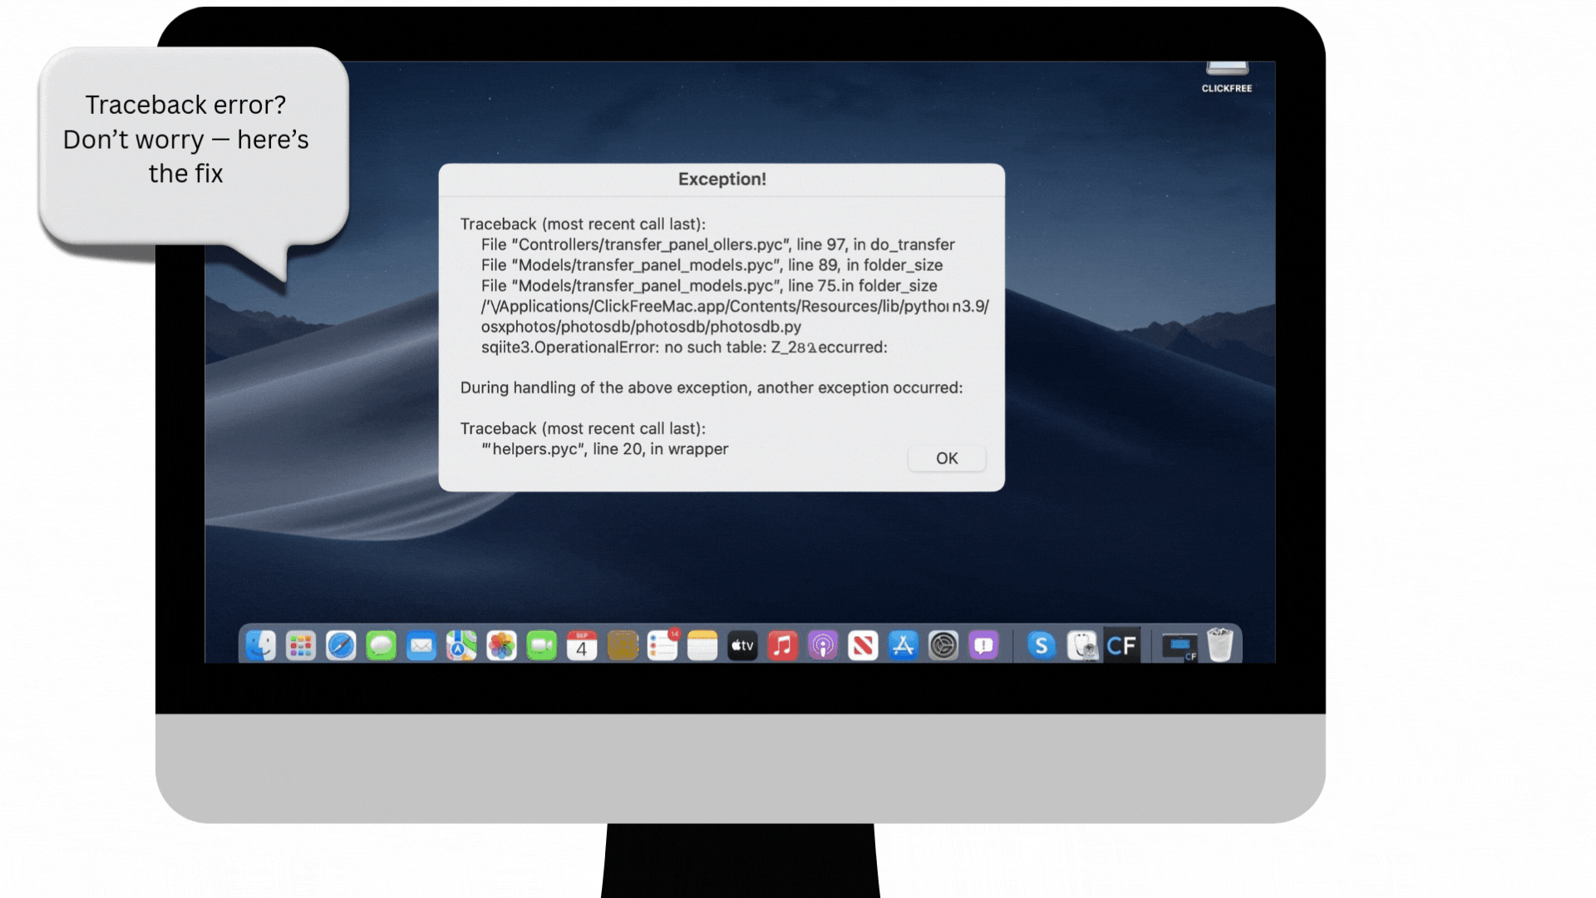
Task: Click "helpers.pyc, line 20, in wrapper" line
Action: click(604, 449)
